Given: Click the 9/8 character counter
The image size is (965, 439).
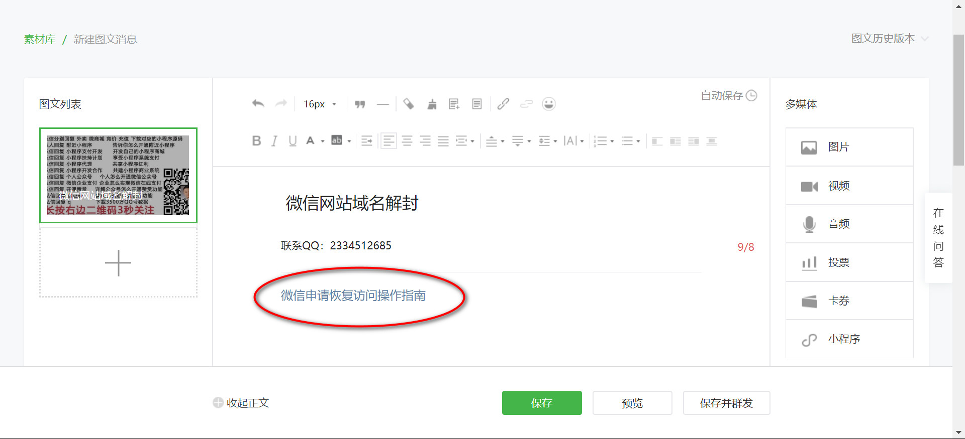Looking at the screenshot, I should point(746,247).
